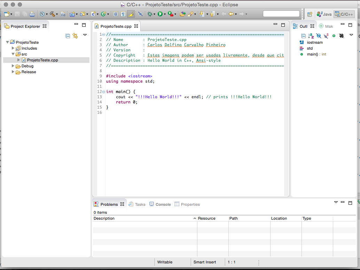Click the Search flashlight icon
Viewport: 360px width, 270px height.
(190, 14)
